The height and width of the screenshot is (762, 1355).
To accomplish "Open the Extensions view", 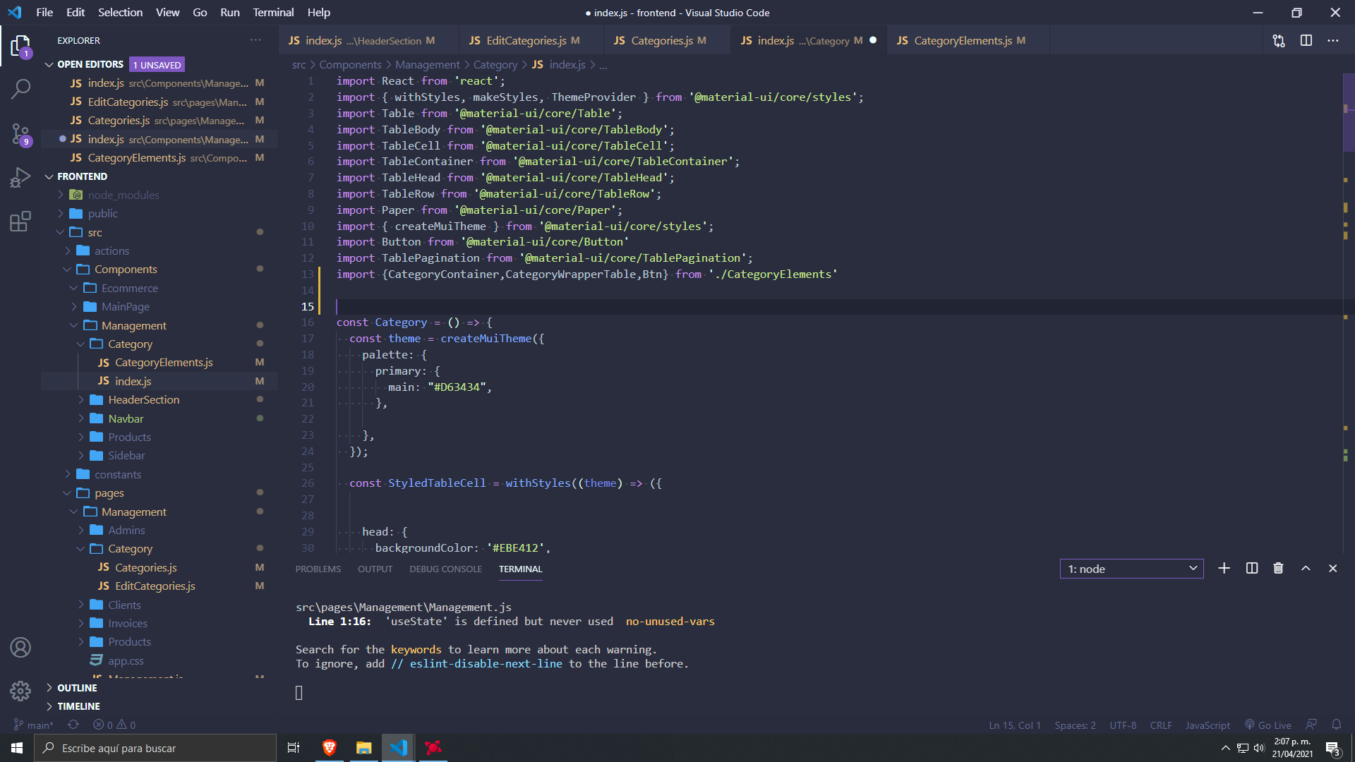I will click(x=20, y=221).
